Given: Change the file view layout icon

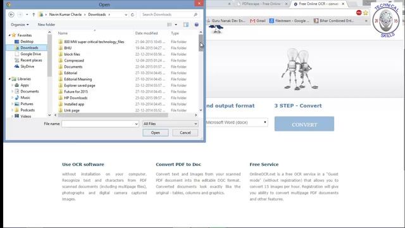Looking at the screenshot, I should point(170,25).
